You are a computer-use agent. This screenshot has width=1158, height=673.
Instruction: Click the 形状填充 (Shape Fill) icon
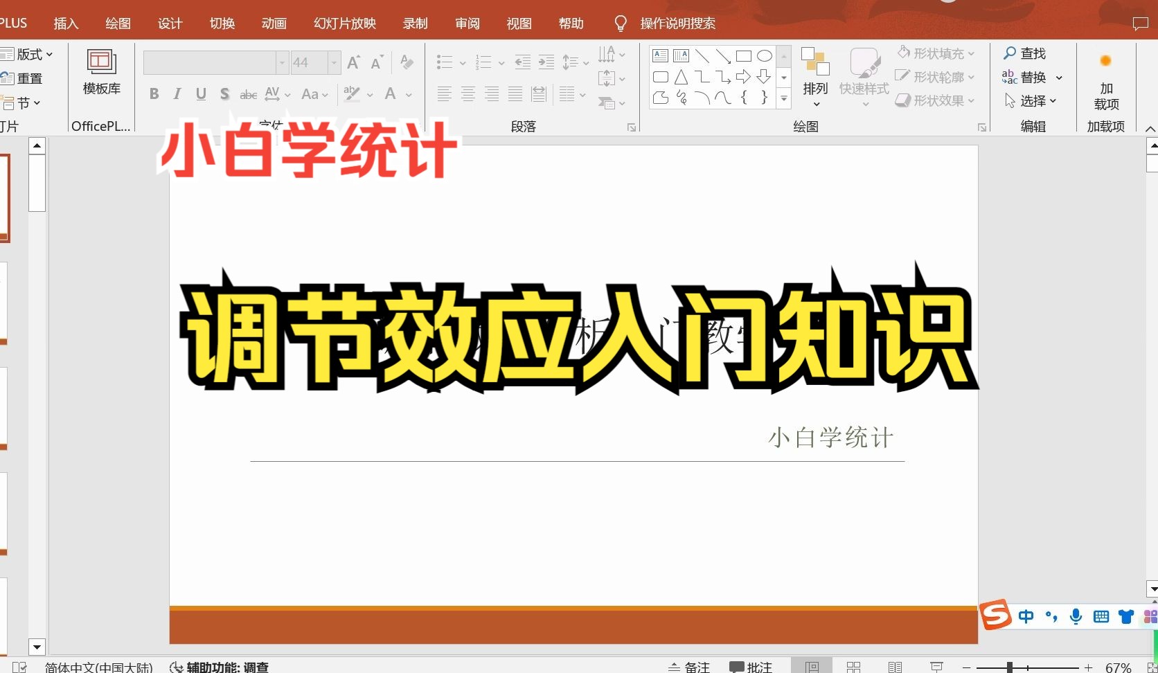pos(904,52)
